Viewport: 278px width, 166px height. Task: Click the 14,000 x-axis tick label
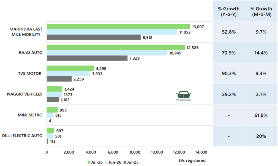click(x=201, y=152)
